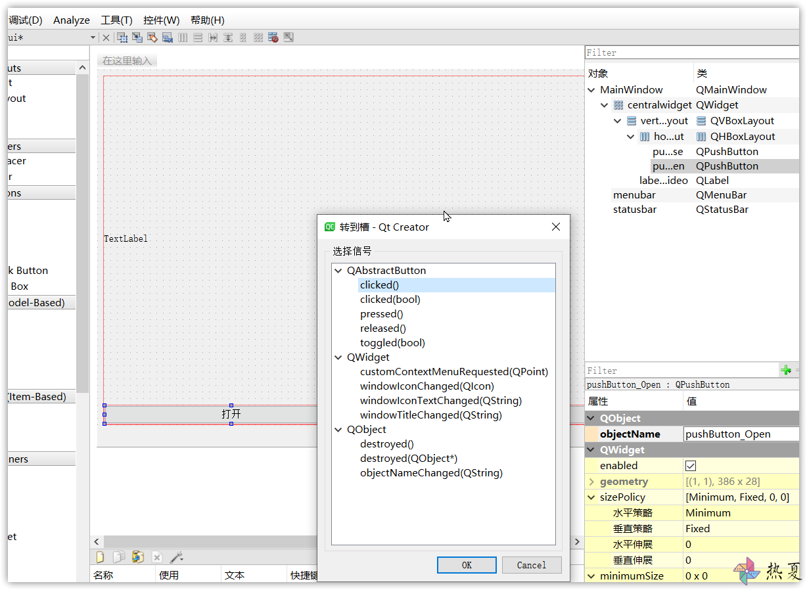
Task: Click the Copy action icon in action editor
Action: tap(119, 557)
